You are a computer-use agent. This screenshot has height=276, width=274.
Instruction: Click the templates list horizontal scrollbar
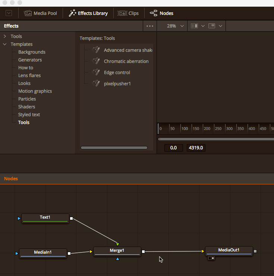pyautogui.click(x=114, y=147)
